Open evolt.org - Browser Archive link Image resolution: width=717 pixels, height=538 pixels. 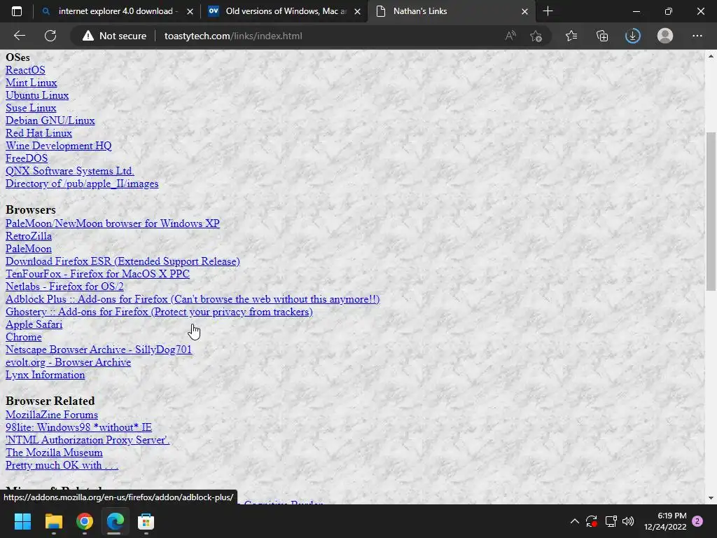coord(68,362)
